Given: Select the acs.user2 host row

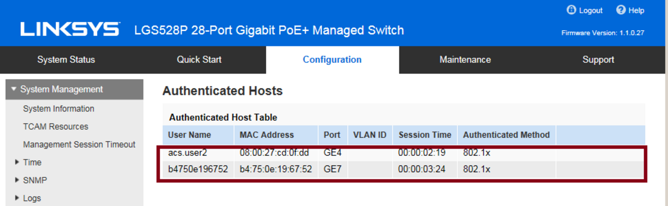Looking at the screenshot, I should click(403, 152).
